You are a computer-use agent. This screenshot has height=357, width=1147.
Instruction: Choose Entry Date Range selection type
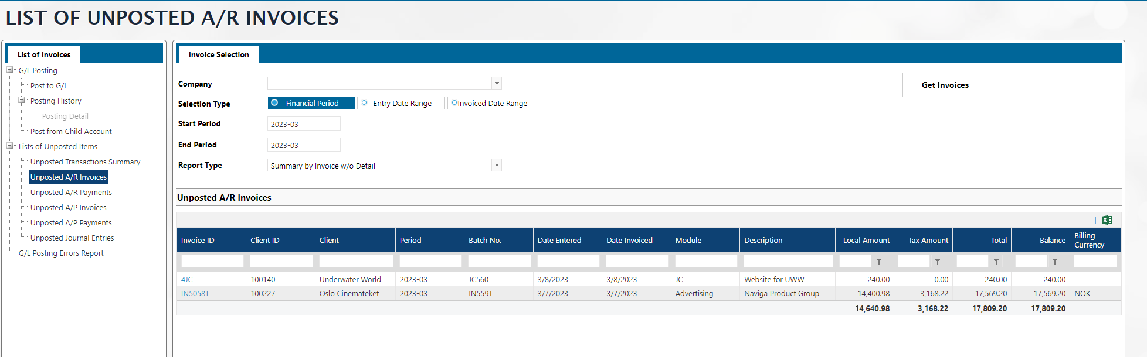click(364, 103)
